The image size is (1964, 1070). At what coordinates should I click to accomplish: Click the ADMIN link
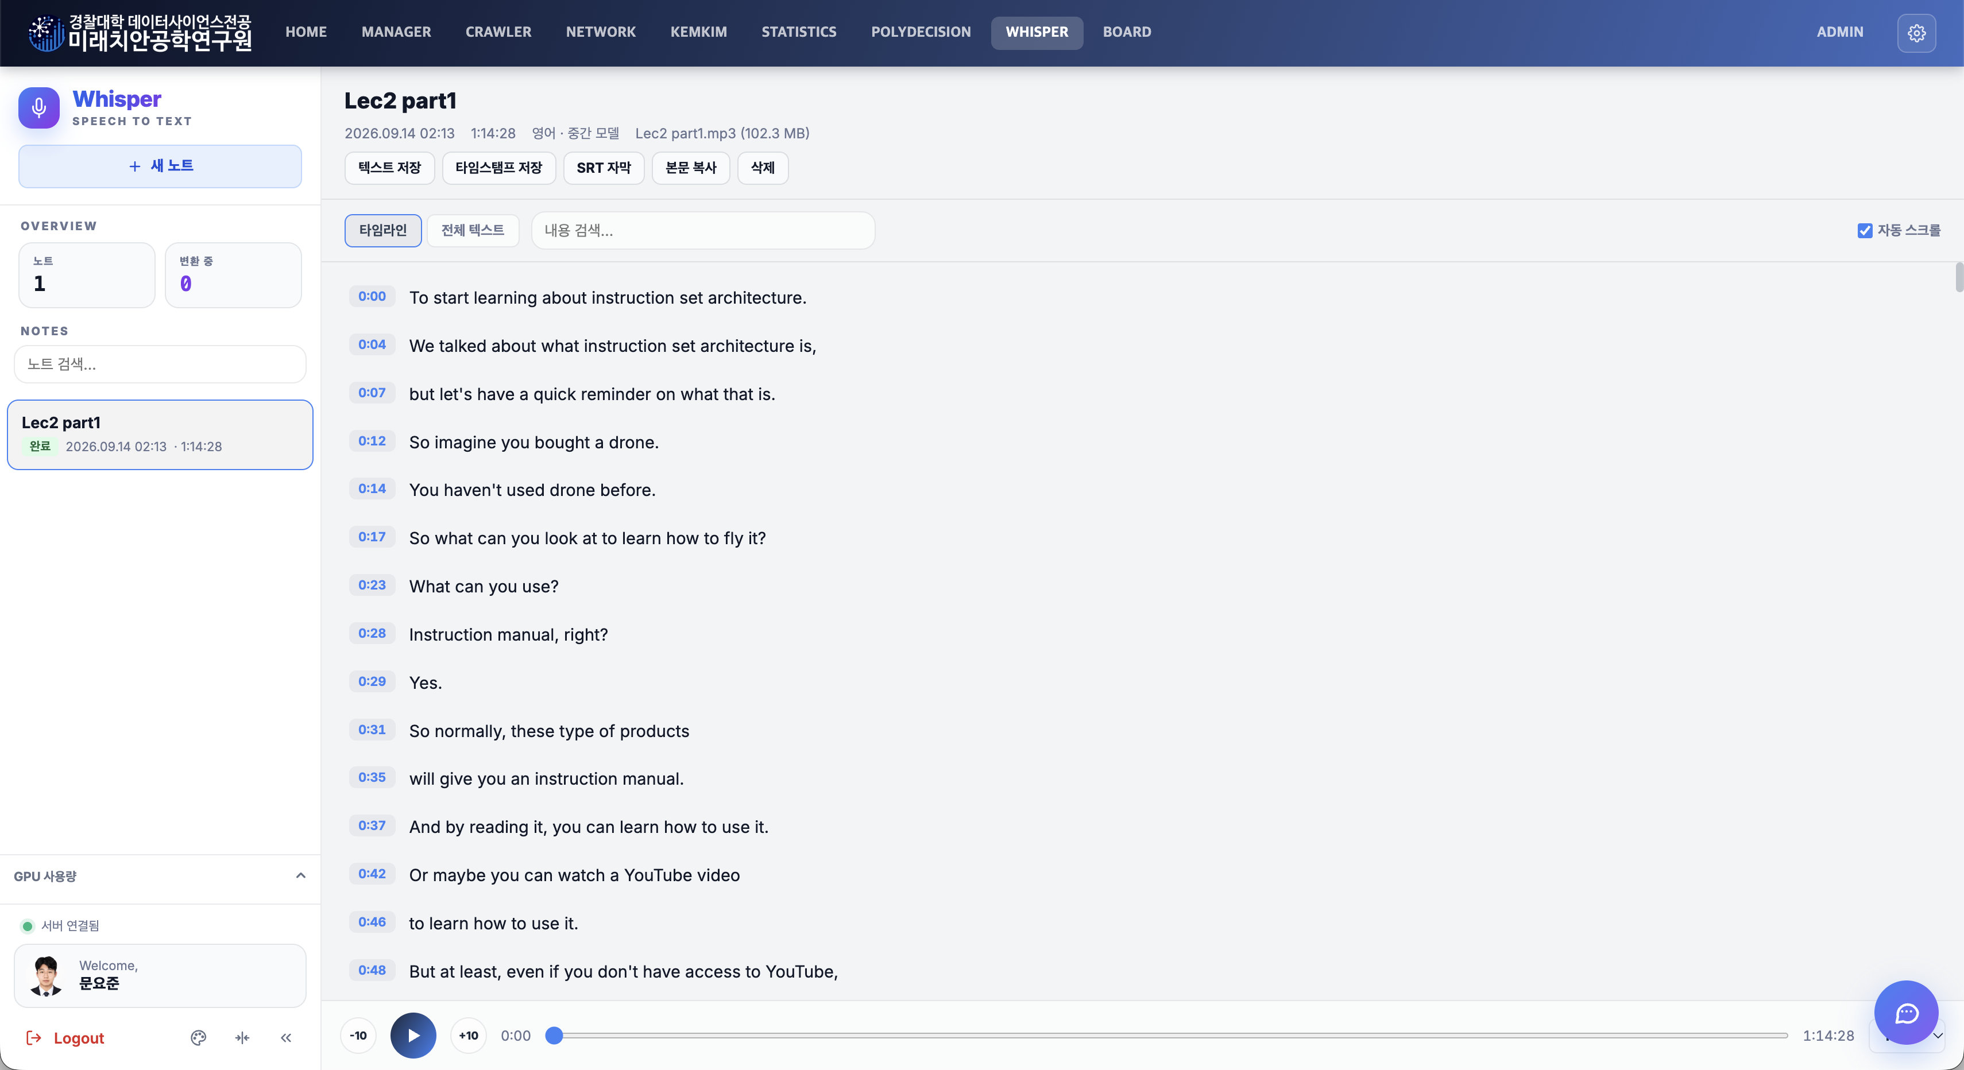1840,32
